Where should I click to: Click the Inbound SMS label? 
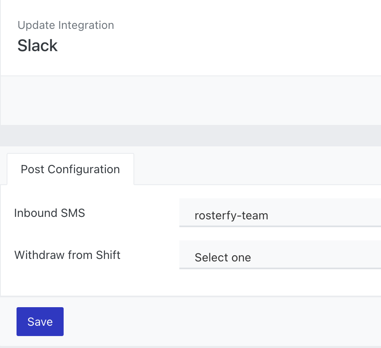tap(50, 213)
